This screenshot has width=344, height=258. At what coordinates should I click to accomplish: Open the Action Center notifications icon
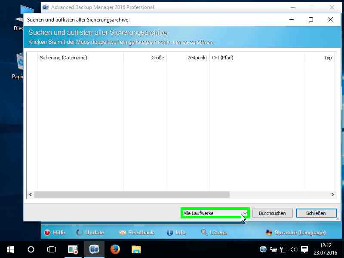pyautogui.click(x=304, y=249)
